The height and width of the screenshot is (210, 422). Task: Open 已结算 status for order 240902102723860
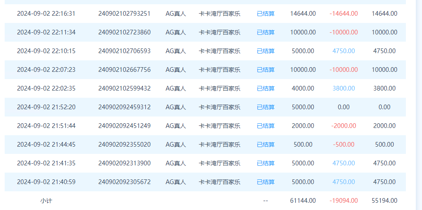tap(266, 32)
